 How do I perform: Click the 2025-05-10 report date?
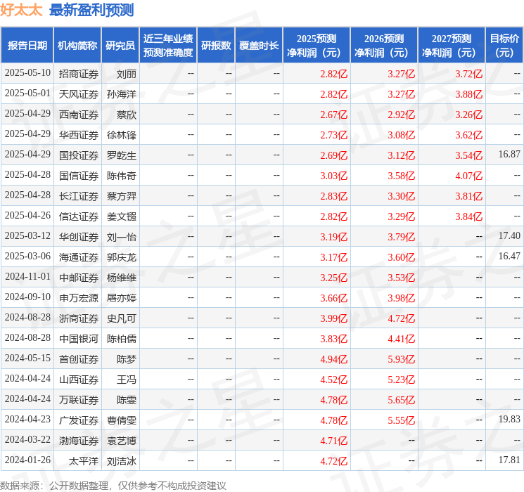[27, 72]
